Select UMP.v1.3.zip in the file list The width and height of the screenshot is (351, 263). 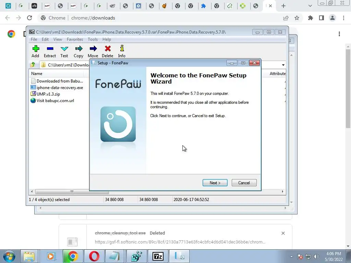pos(46,94)
